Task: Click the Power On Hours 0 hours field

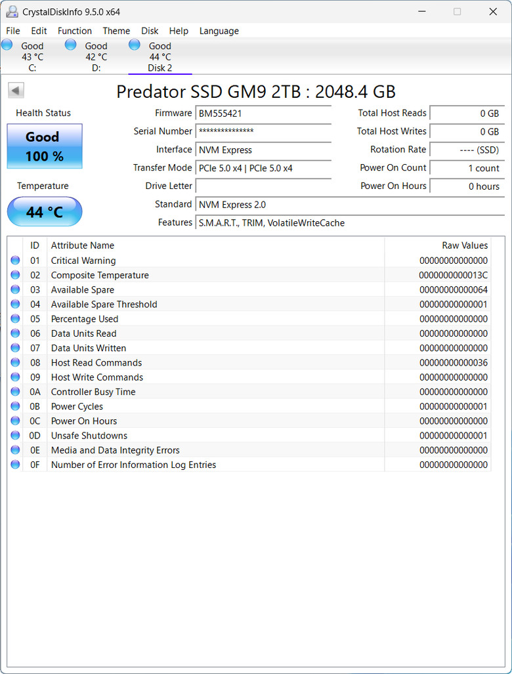Action: click(467, 186)
